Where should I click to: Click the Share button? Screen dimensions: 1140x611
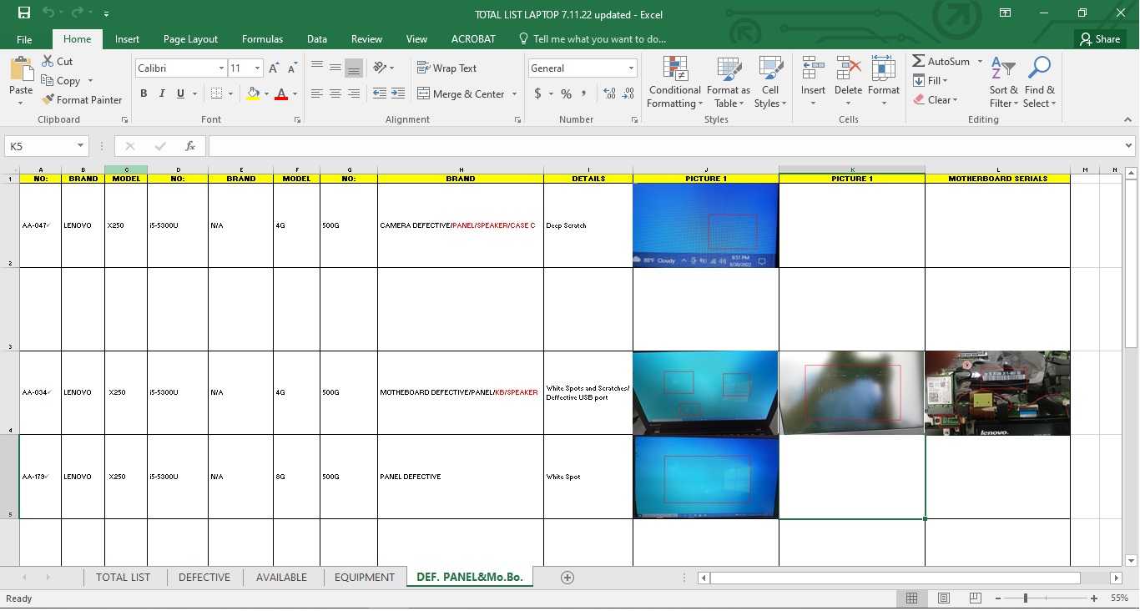(x=1099, y=39)
